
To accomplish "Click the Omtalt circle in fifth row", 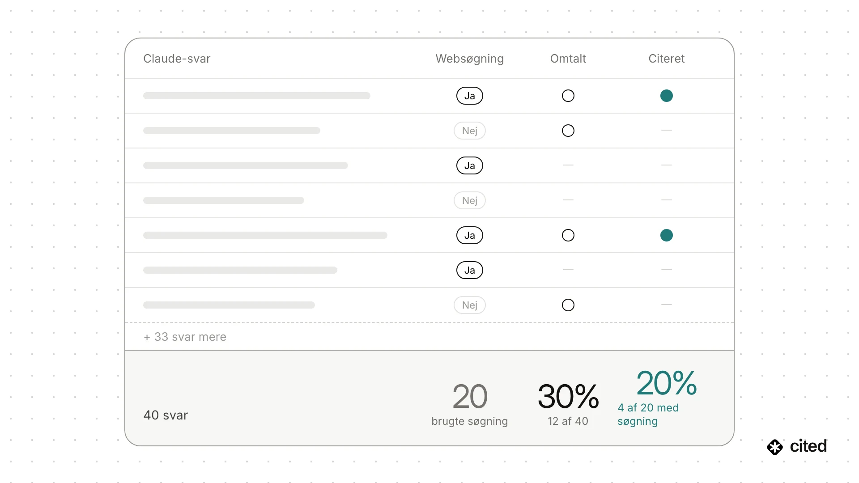I will [568, 235].
